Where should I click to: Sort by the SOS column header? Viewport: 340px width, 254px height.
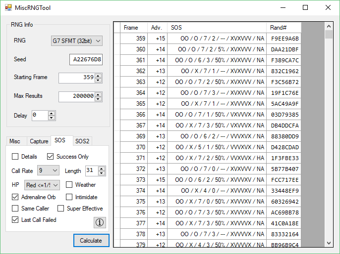[x=217, y=28]
